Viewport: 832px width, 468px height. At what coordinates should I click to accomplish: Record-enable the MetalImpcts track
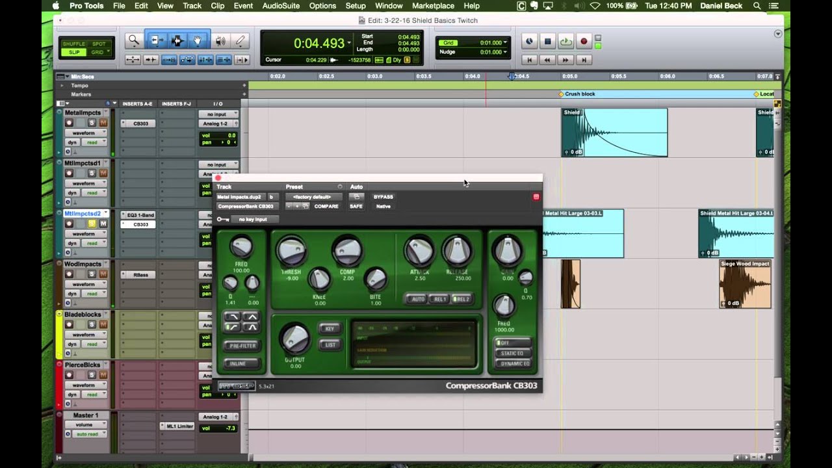click(x=68, y=123)
